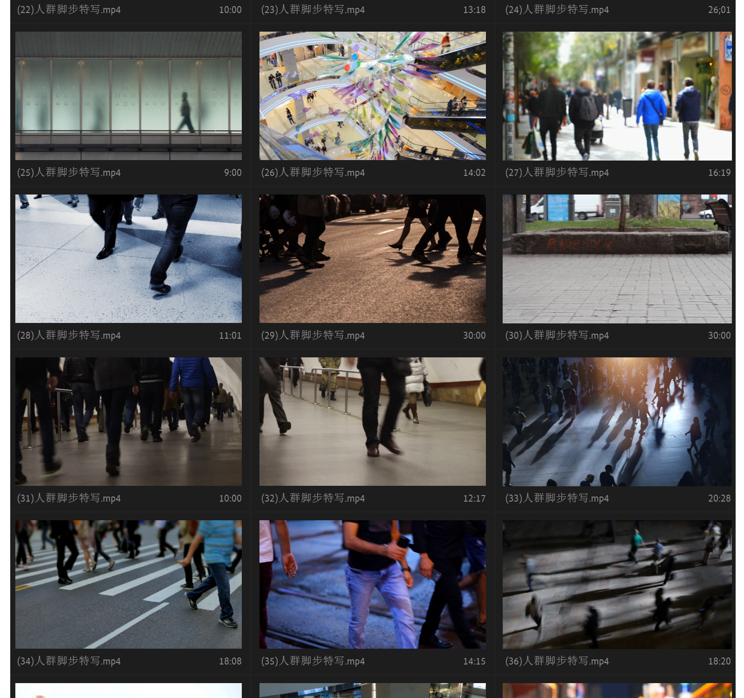Click the file name "(31)人群脚步特写.mp4"

69,498
